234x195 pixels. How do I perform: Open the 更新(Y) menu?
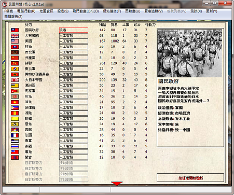coord(212,11)
